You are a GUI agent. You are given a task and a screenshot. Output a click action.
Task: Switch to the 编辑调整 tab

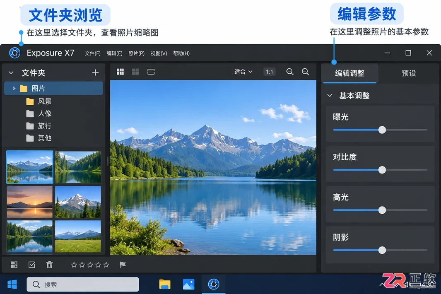click(x=350, y=73)
